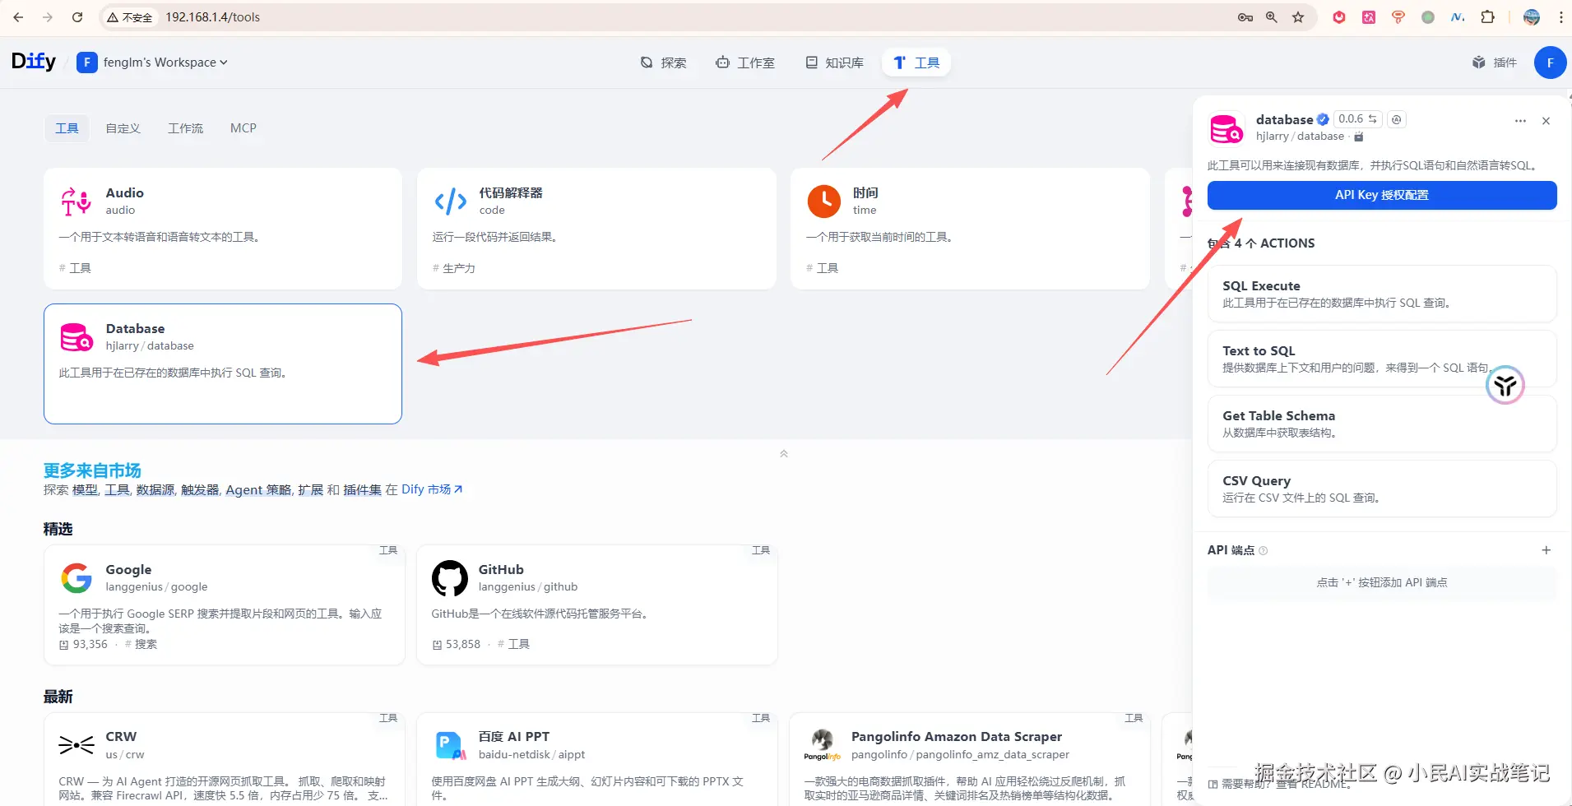The image size is (1572, 806).
Task: Open the blue F account avatar
Action: pyautogui.click(x=1550, y=63)
